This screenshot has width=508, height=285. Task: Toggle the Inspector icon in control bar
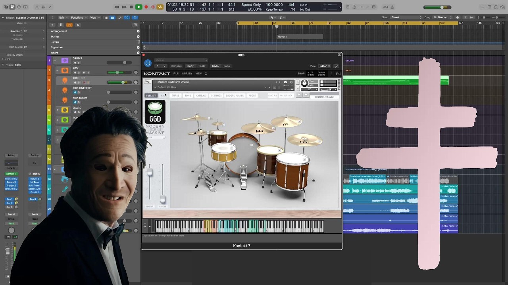pos(12,7)
